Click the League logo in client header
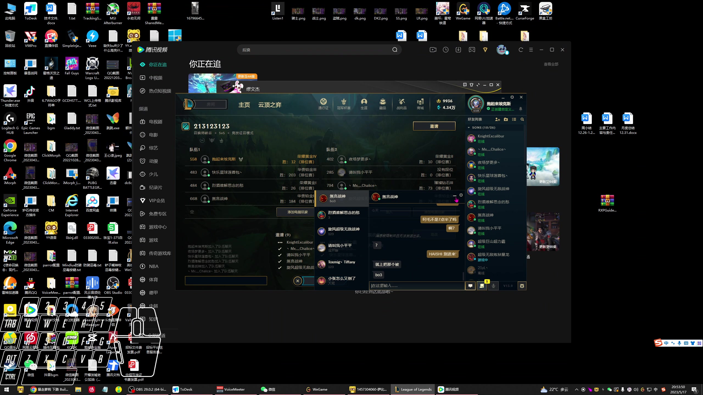 (x=188, y=104)
